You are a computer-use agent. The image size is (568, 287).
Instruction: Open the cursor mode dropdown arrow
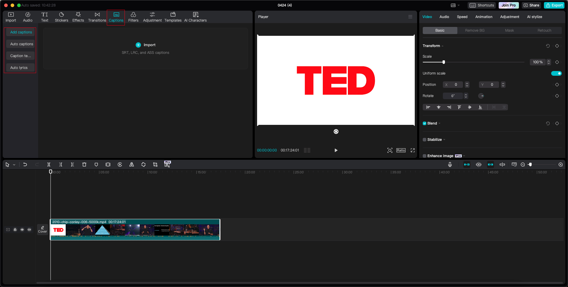(14, 165)
